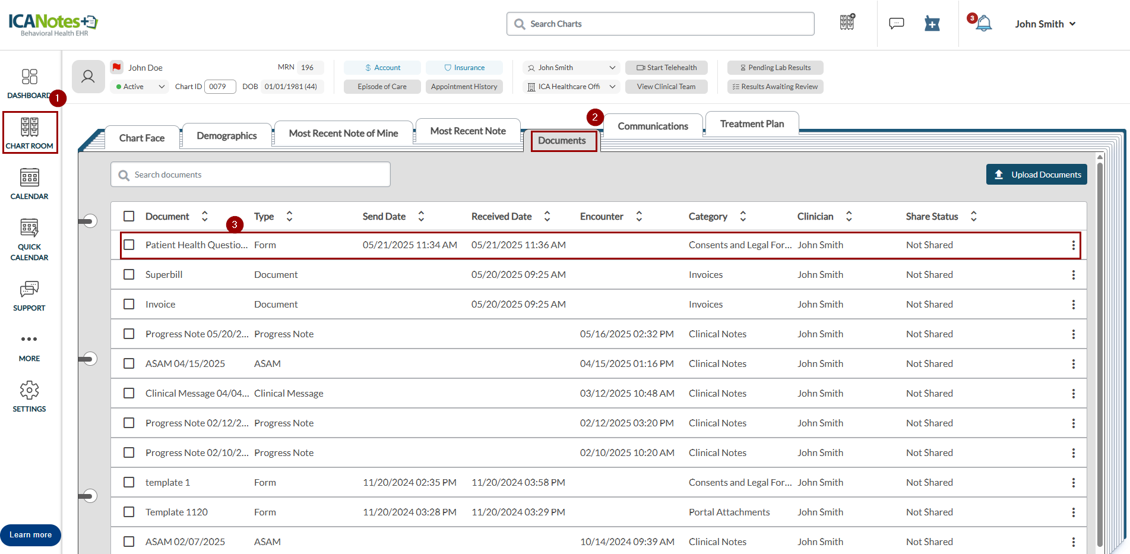This screenshot has height=554, width=1130.
Task: Expand the Active status dropdown
Action: [140, 87]
